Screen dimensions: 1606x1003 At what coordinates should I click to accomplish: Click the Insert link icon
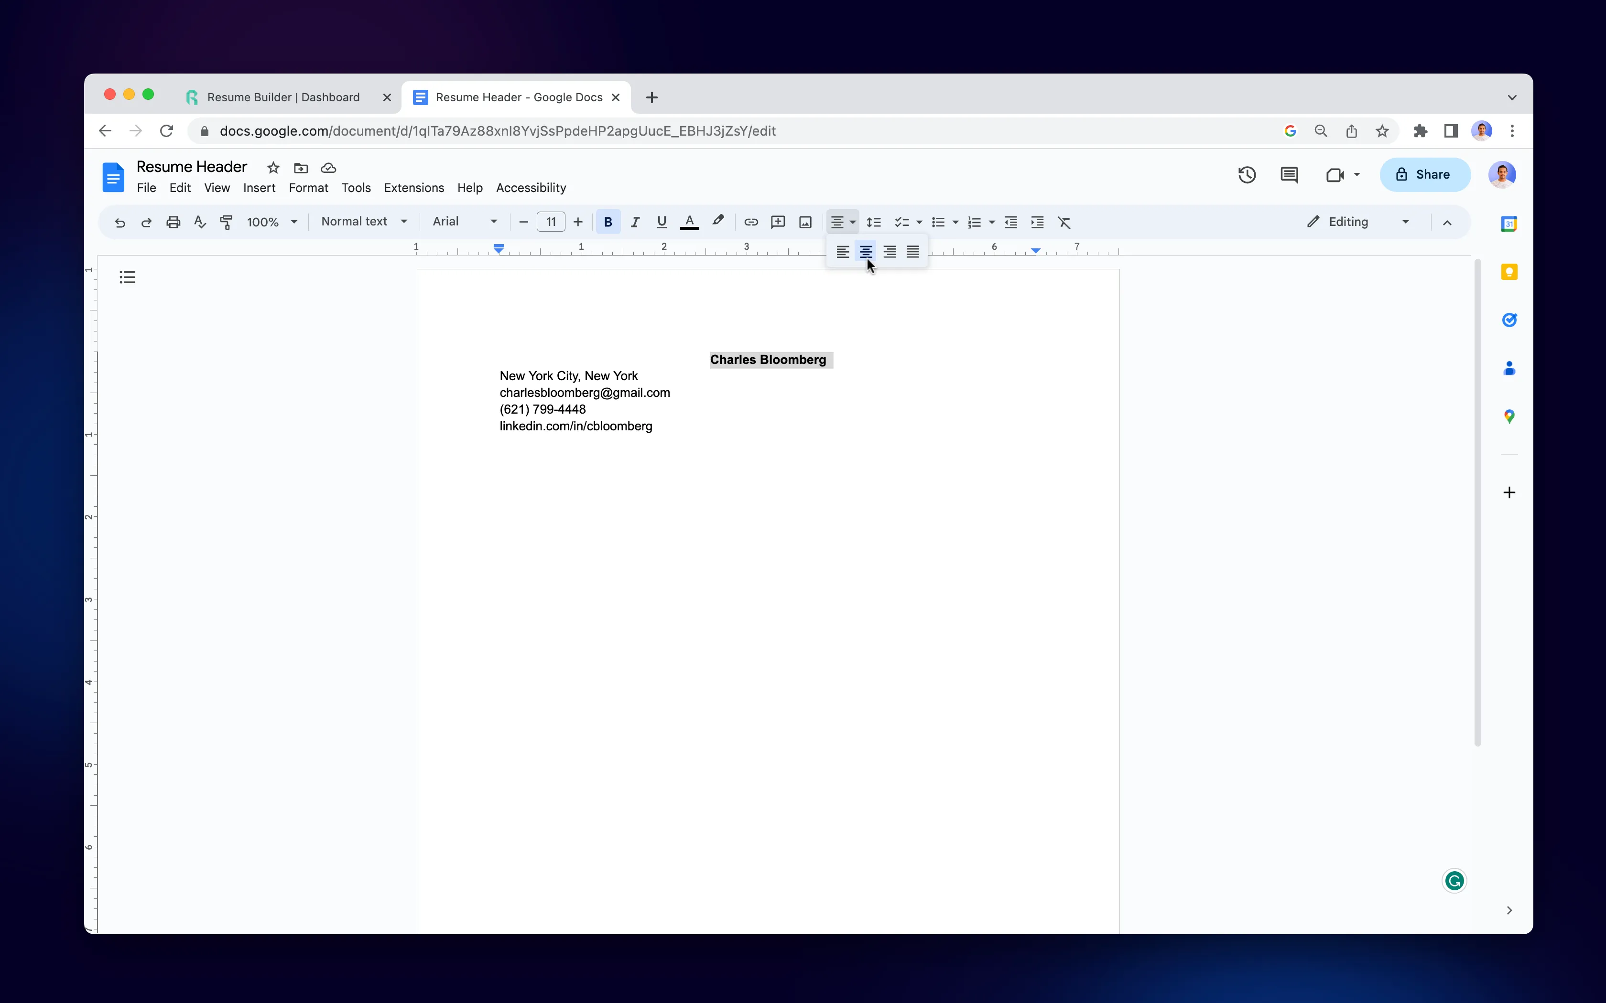coord(750,222)
